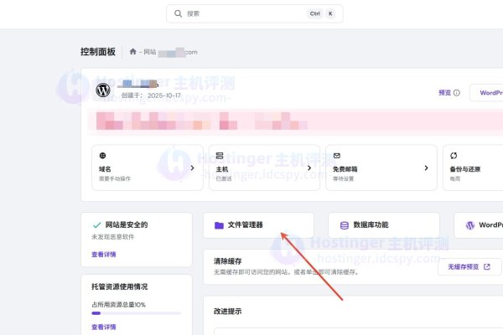503x335 pixels.
Task: Open the 免费邮箱 free email card
Action: [x=381, y=167]
